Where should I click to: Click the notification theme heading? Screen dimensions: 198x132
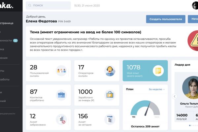coord(85,32)
